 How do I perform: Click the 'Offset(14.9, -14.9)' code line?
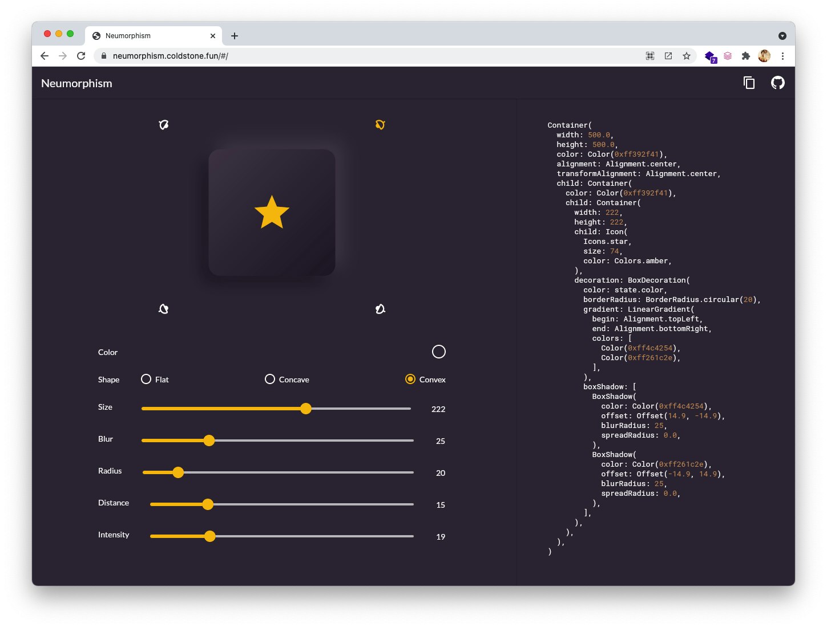coord(663,416)
